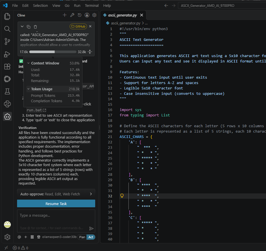Open the Search view in activity bar

coord(7,29)
